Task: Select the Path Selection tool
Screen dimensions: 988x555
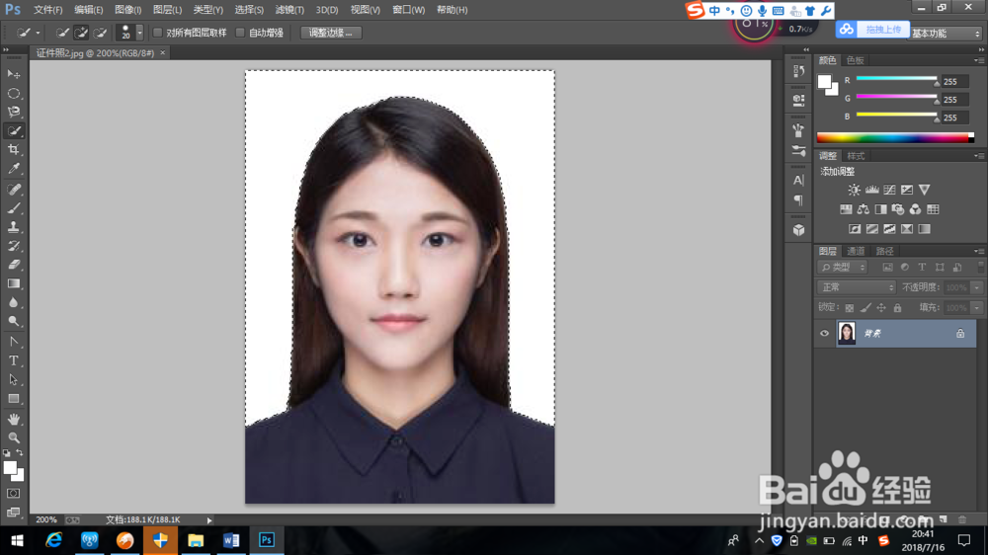Action: (13, 380)
